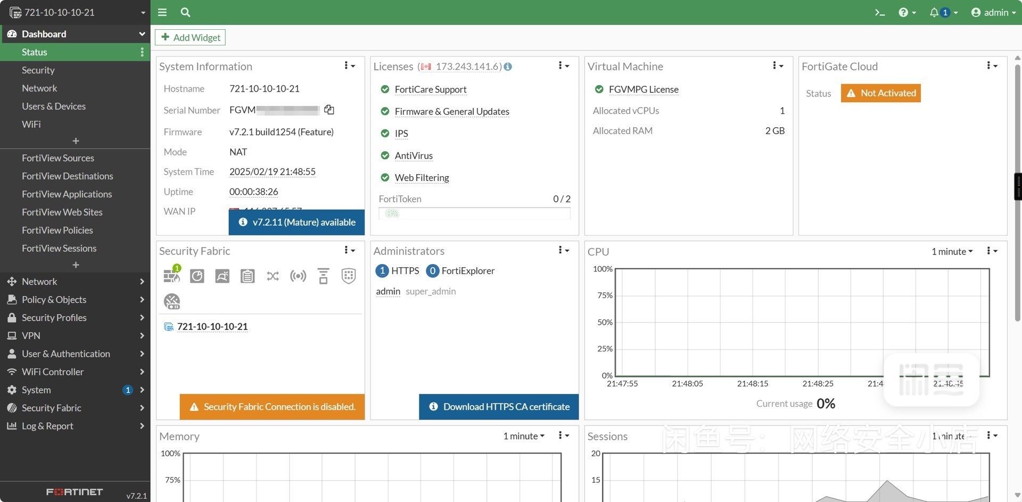The width and height of the screenshot is (1022, 502).
Task: Click the Licenses info icon
Action: (x=508, y=67)
